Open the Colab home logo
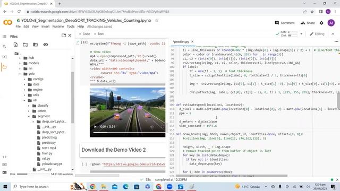Screen dimensions: 340x191 point(8,22)
